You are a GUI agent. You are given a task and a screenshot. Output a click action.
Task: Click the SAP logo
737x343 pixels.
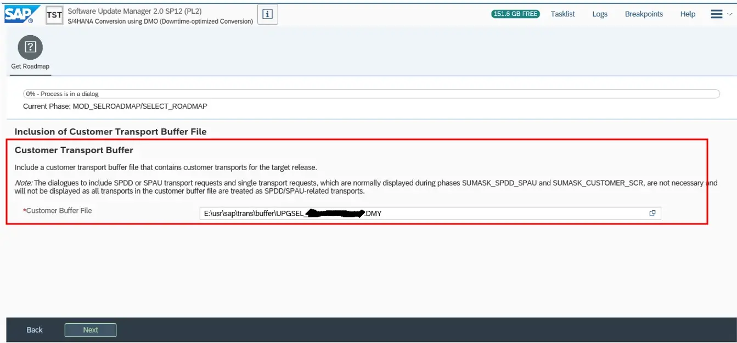22,14
